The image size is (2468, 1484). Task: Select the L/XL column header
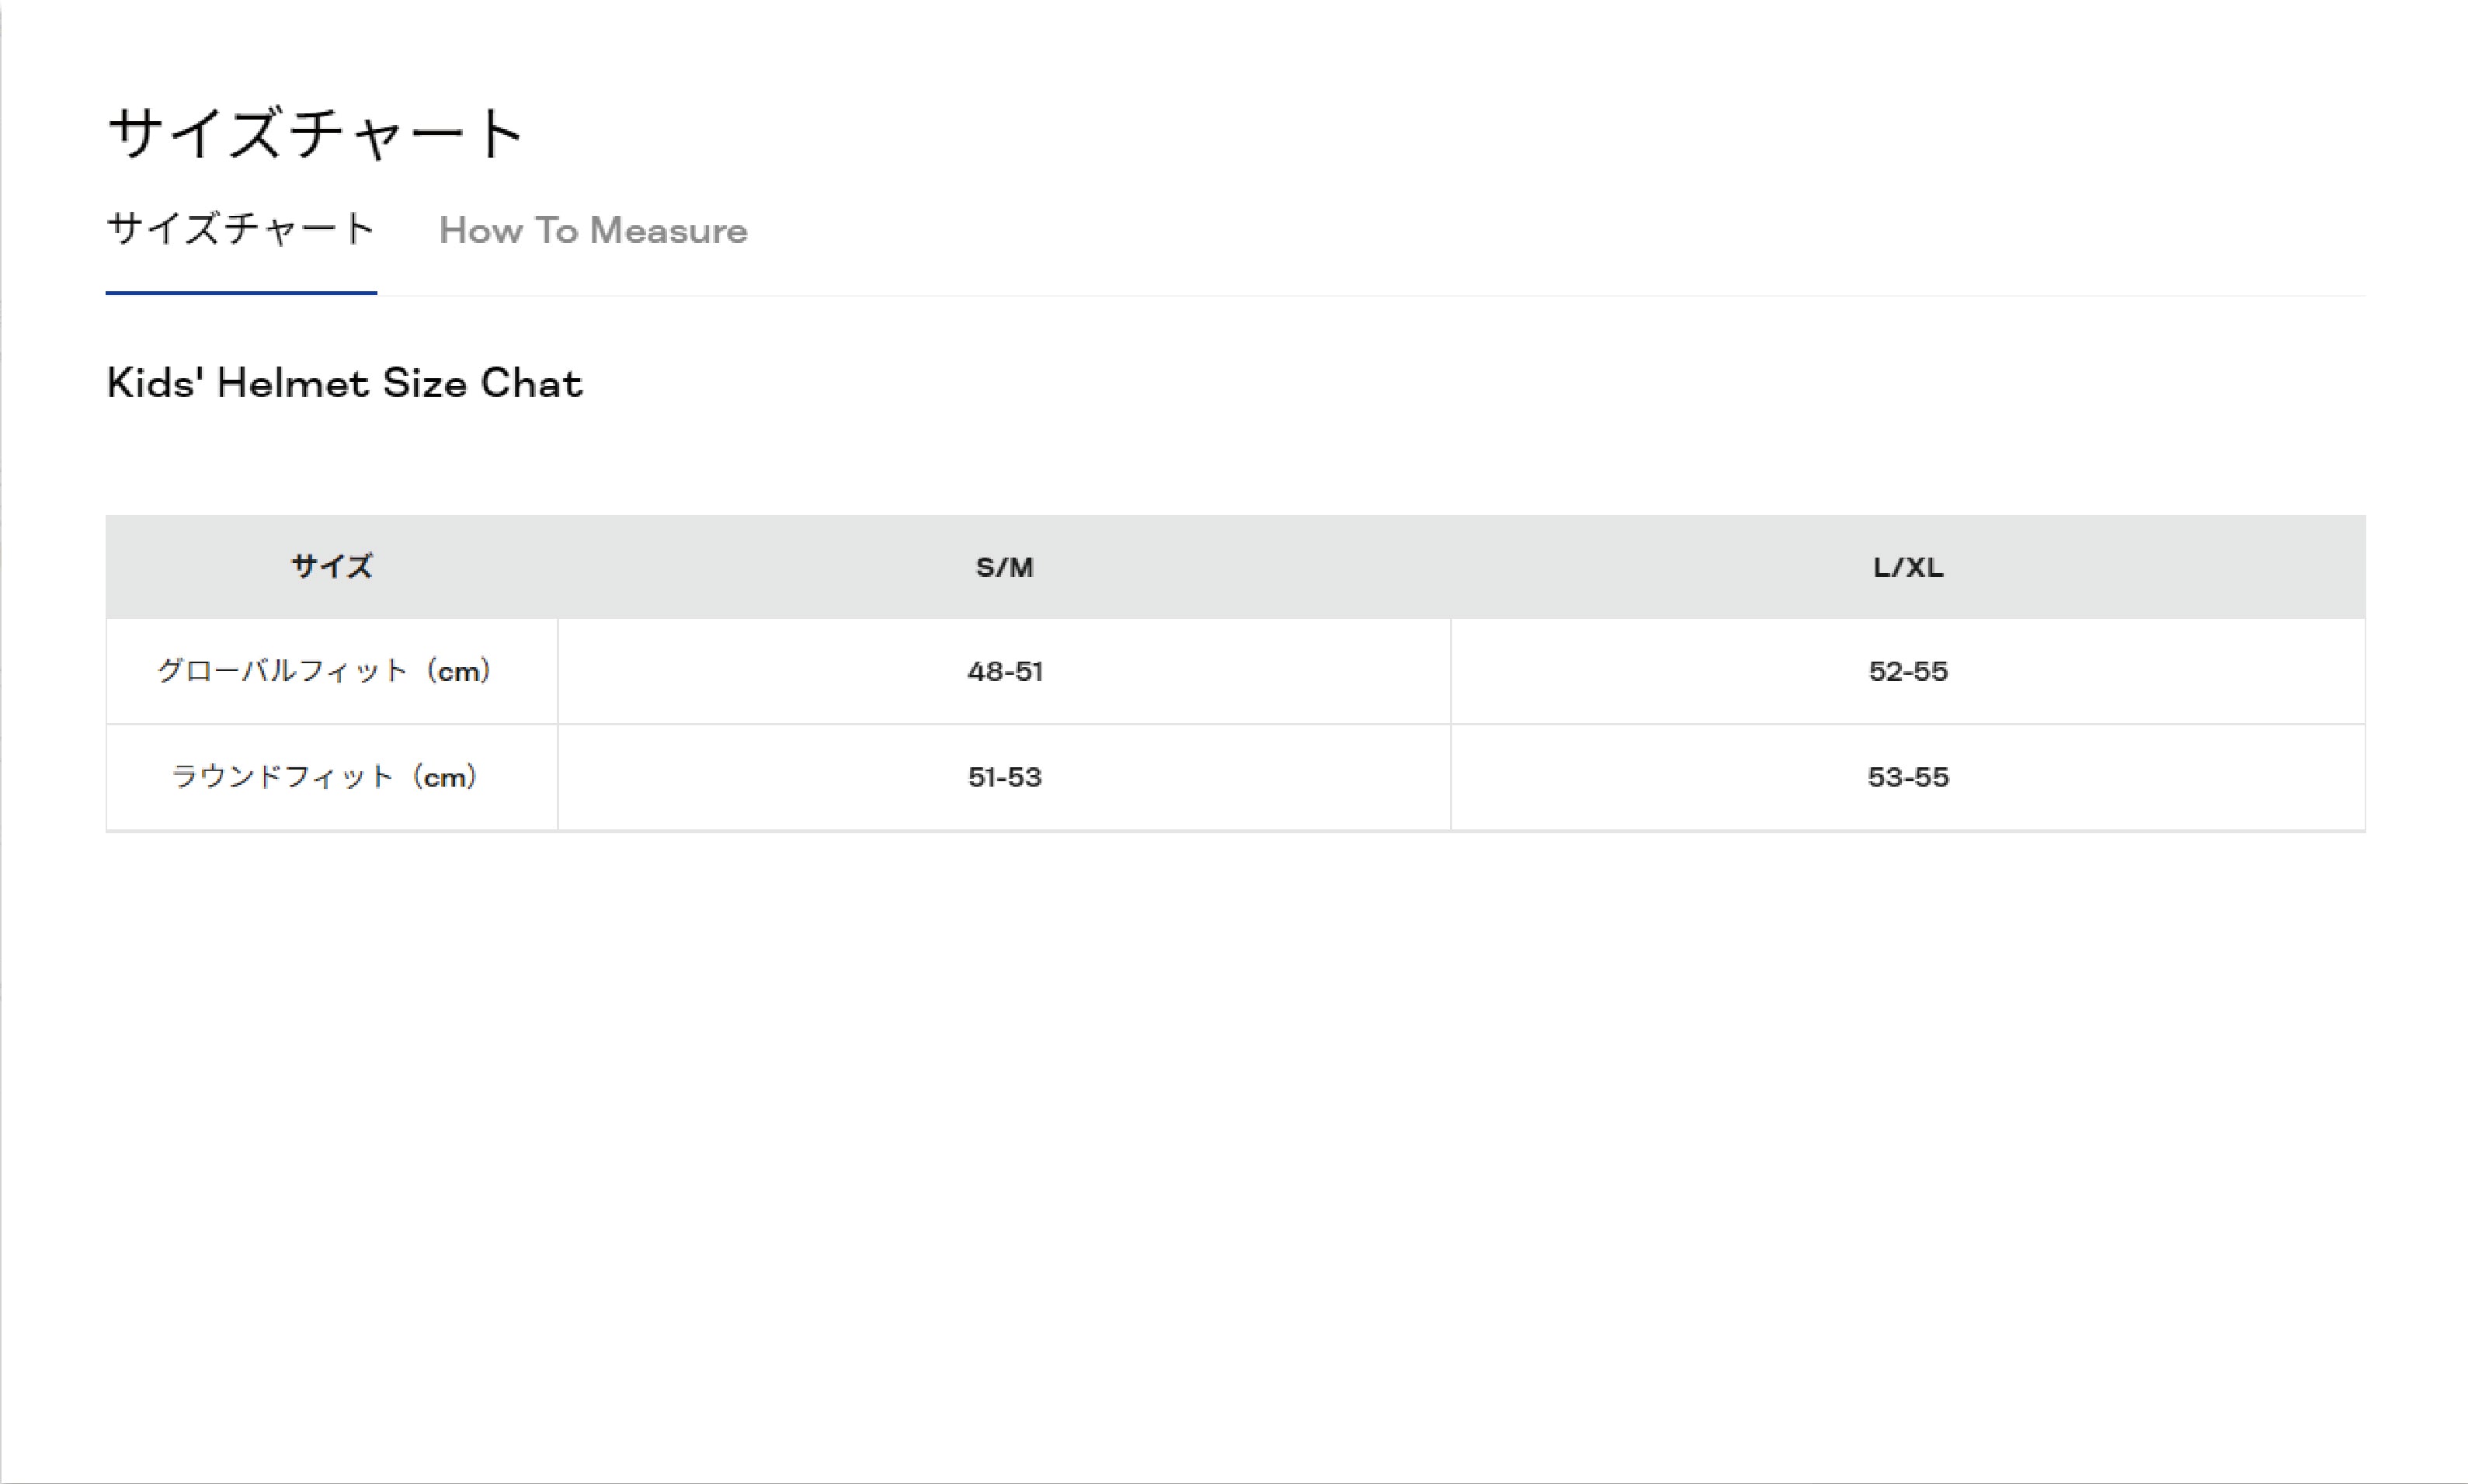coord(1907,567)
